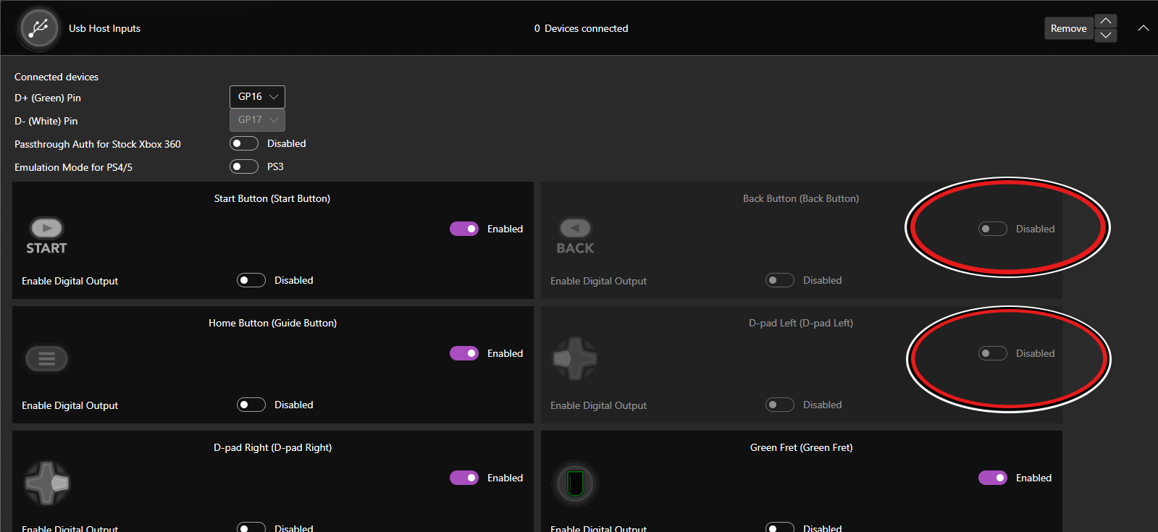Click the Back Button icon

(x=575, y=236)
